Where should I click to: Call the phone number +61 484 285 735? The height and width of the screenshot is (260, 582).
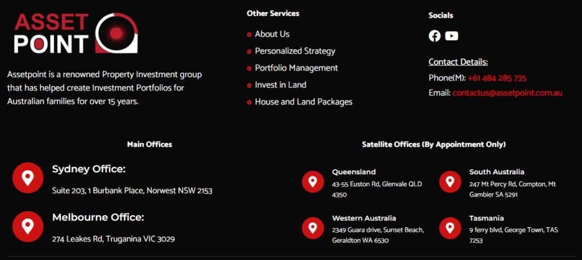pos(497,78)
